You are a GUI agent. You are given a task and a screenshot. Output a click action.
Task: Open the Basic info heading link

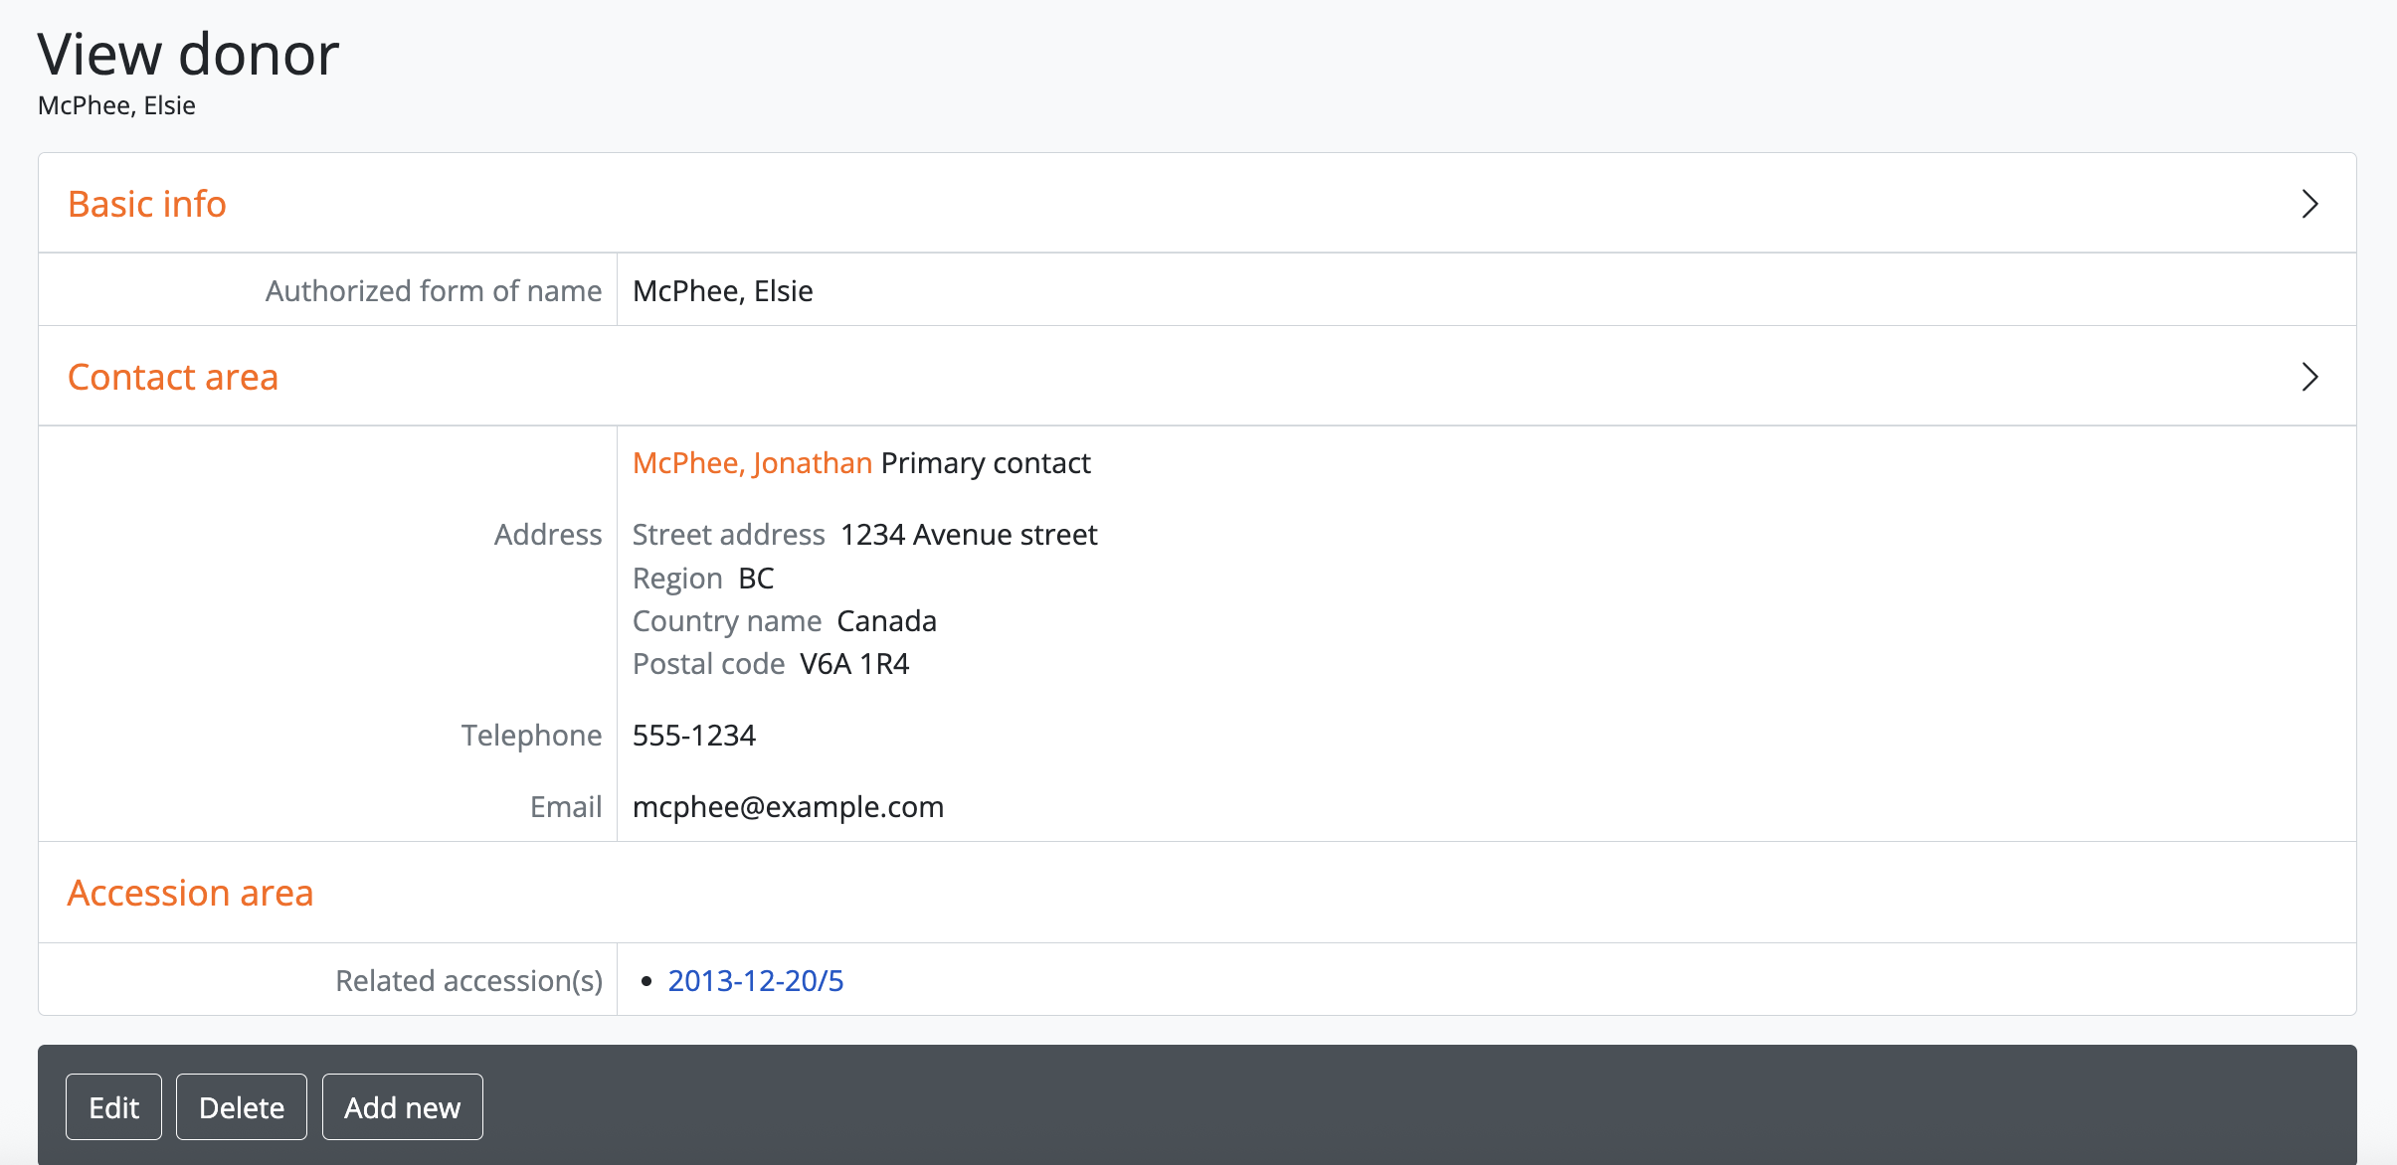tap(147, 204)
